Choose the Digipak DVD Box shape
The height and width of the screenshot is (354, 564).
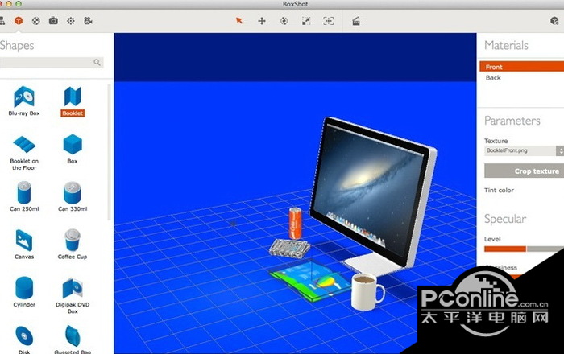[73, 295]
